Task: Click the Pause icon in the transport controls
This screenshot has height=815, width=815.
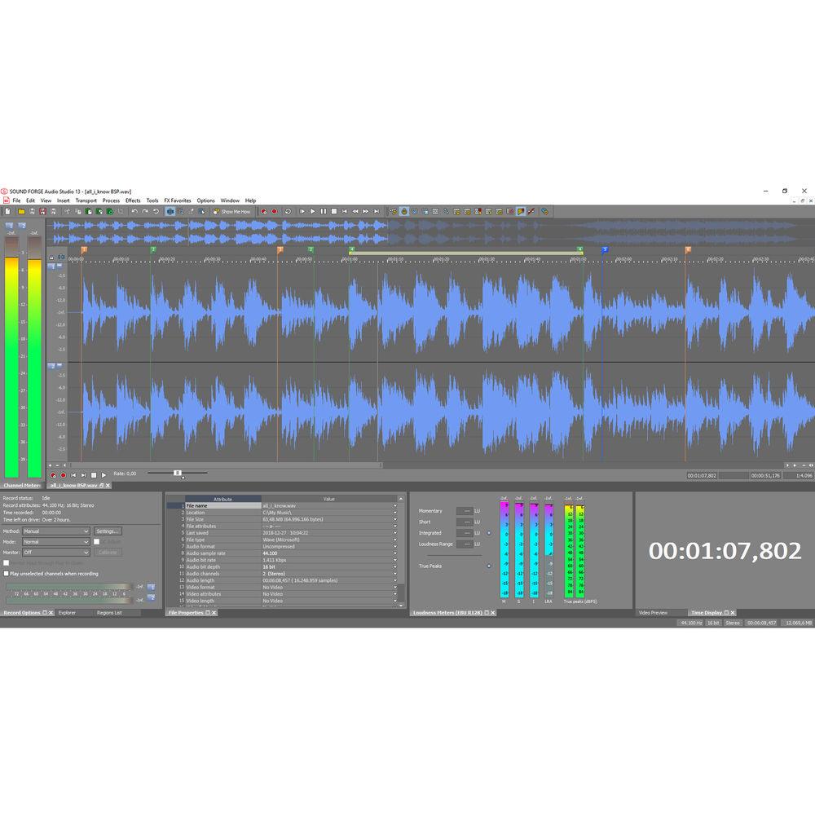Action: (x=324, y=210)
